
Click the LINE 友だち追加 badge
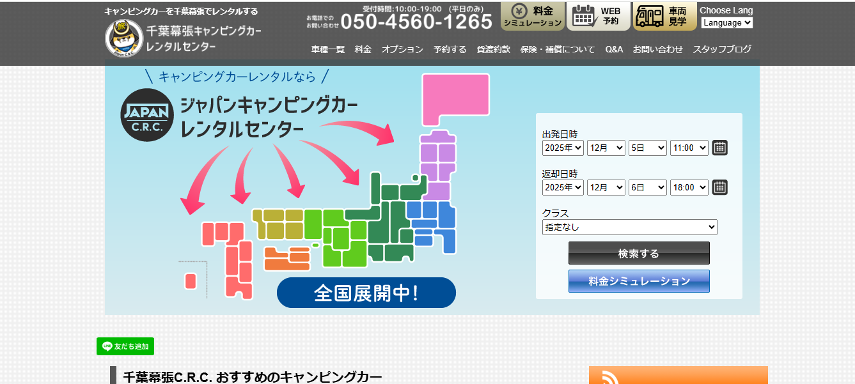(125, 346)
